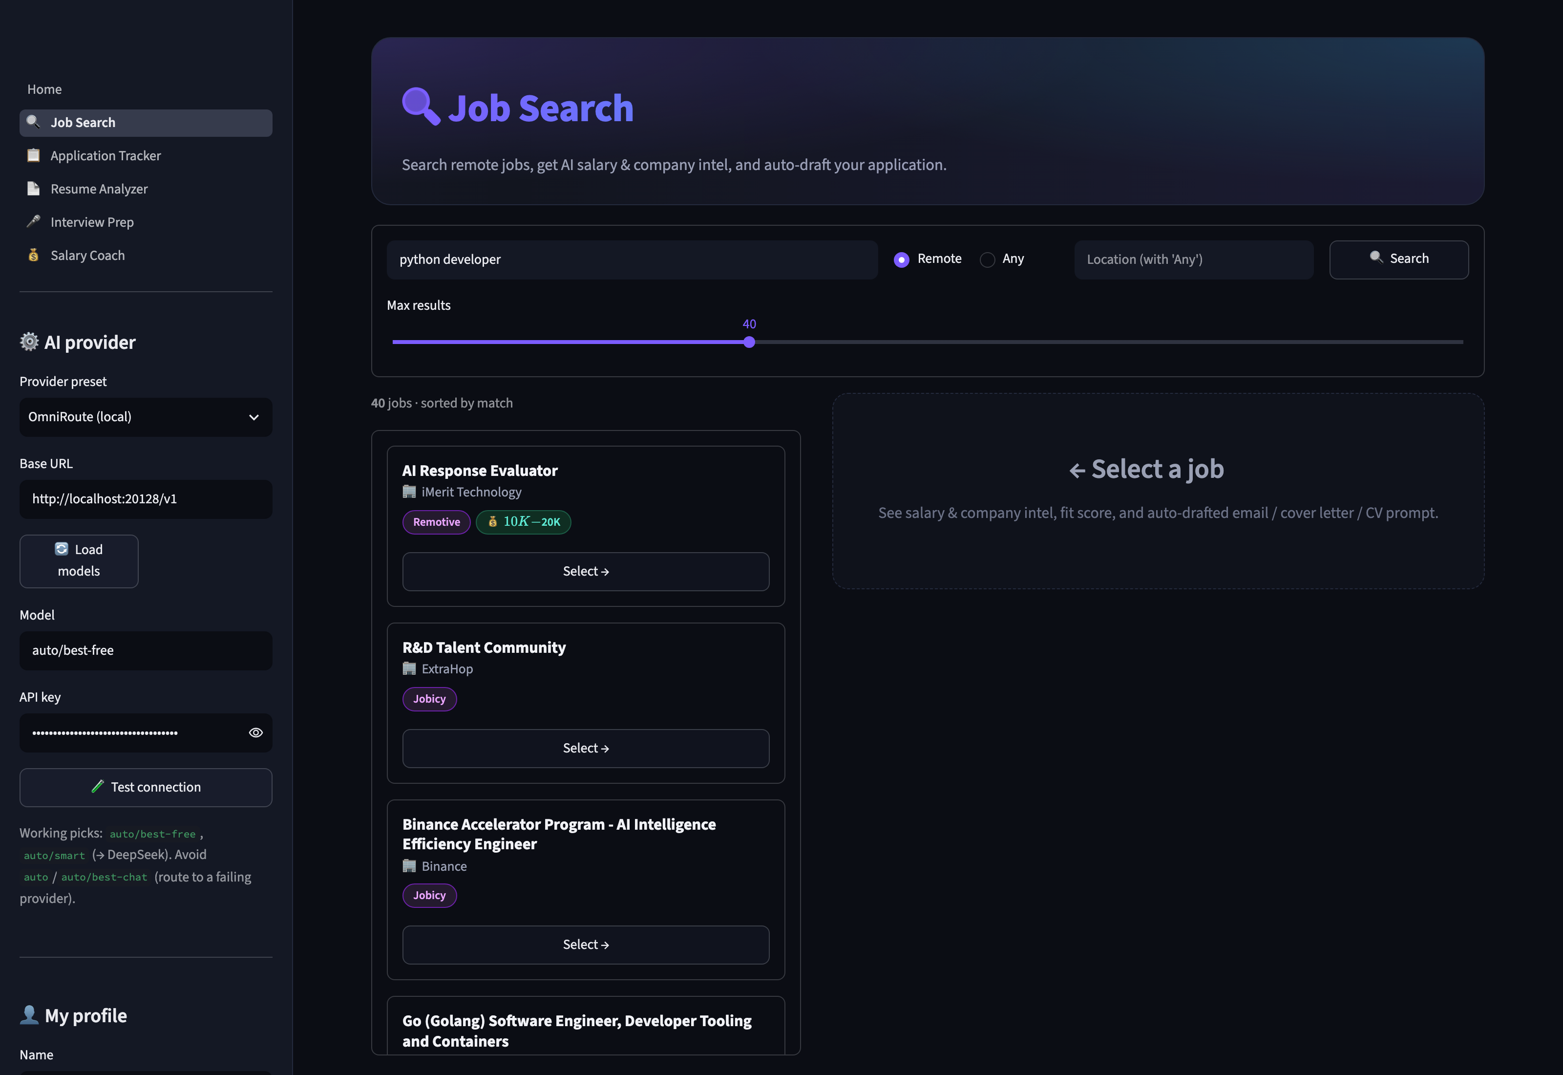Open Application Tracker page
The image size is (1563, 1075).
pos(106,155)
